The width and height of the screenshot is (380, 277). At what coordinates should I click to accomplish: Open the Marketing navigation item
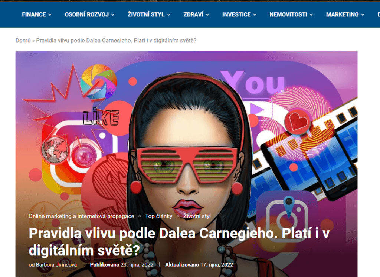coord(342,14)
